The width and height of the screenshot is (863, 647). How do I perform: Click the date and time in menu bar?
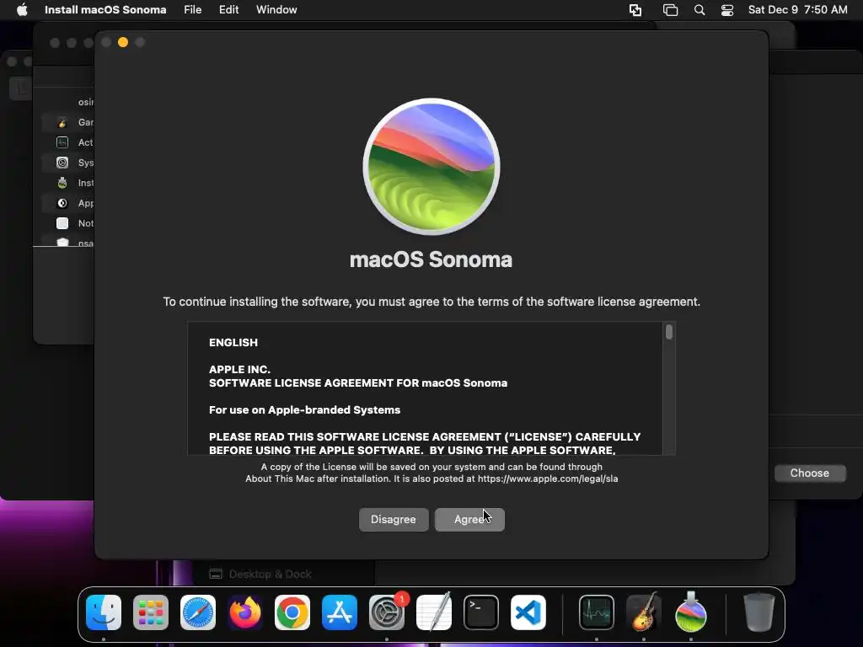tap(797, 9)
